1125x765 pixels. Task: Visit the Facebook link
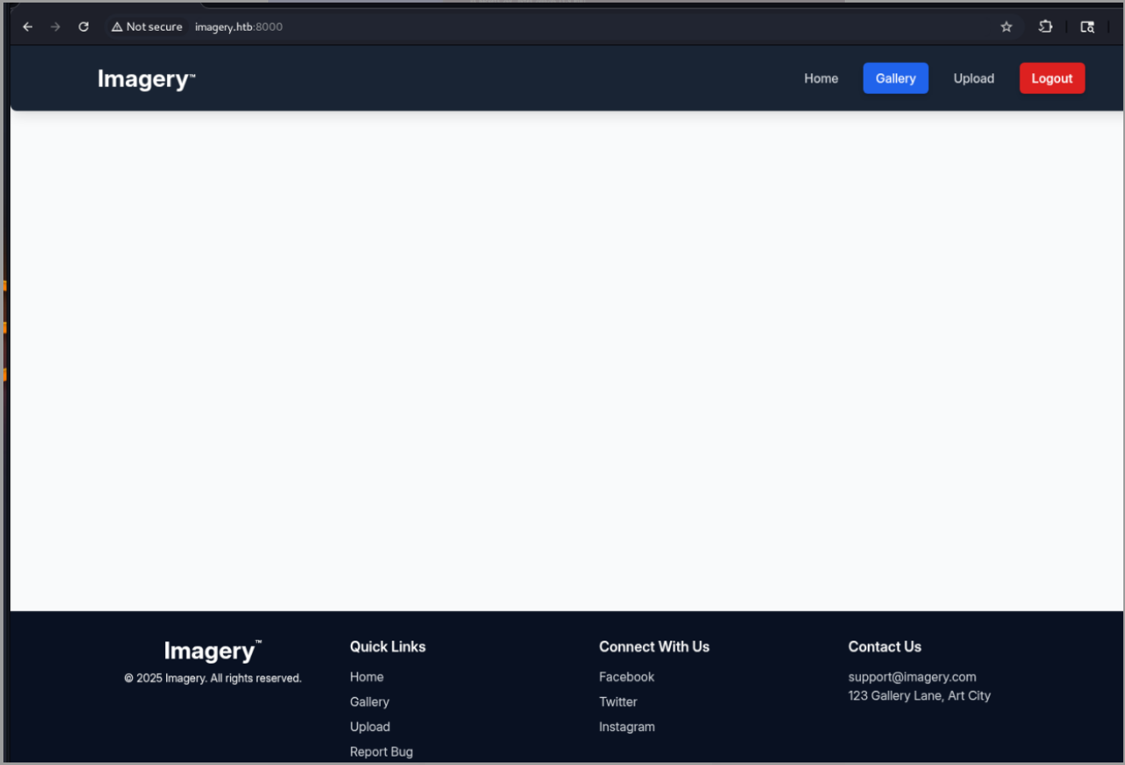(627, 677)
